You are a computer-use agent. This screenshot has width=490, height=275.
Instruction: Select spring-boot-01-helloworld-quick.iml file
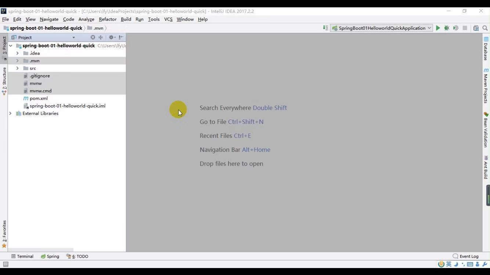tap(67, 106)
